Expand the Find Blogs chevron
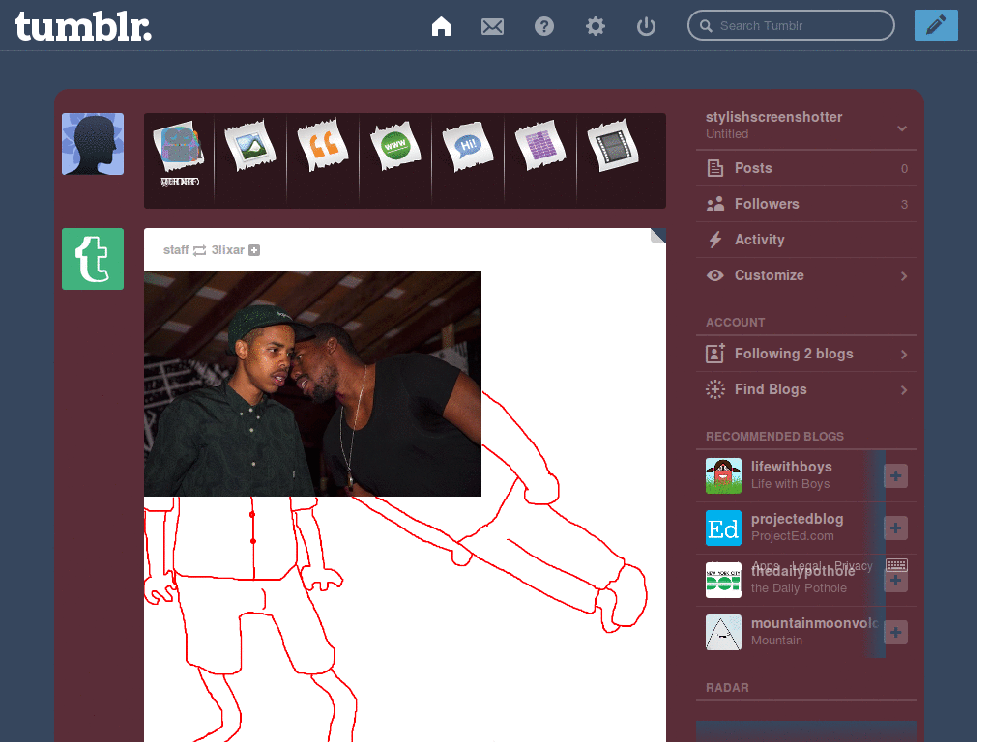 (904, 390)
